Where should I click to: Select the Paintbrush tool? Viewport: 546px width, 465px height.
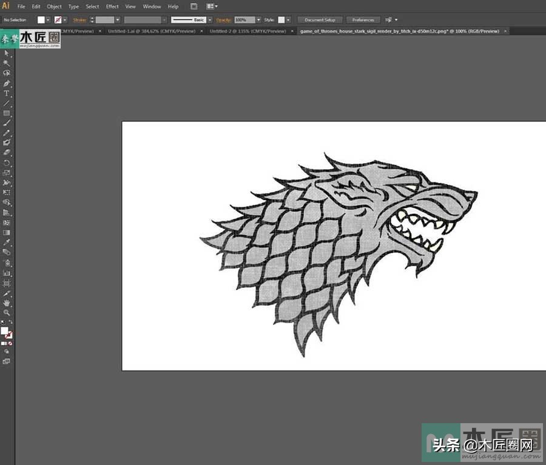click(x=6, y=123)
